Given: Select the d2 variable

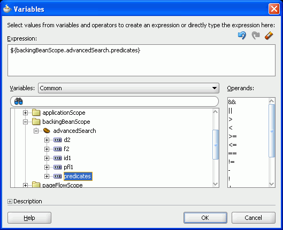Looking at the screenshot, I should click(67, 140).
